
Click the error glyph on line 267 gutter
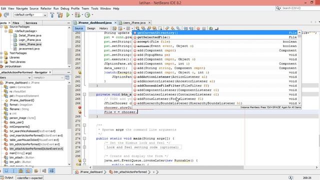[x=80, y=107]
